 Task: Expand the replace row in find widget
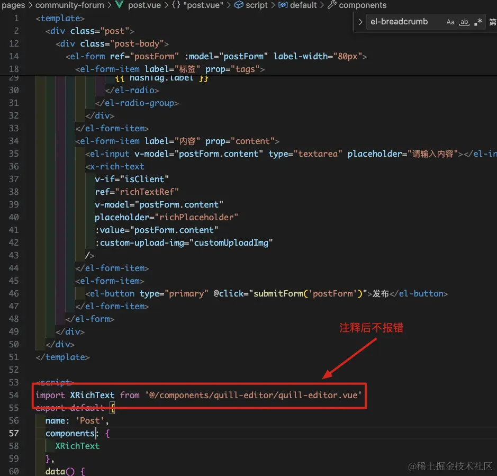coord(360,22)
